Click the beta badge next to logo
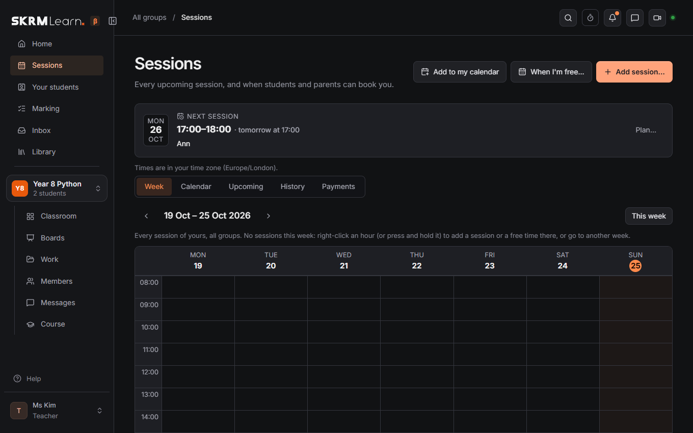 point(95,21)
